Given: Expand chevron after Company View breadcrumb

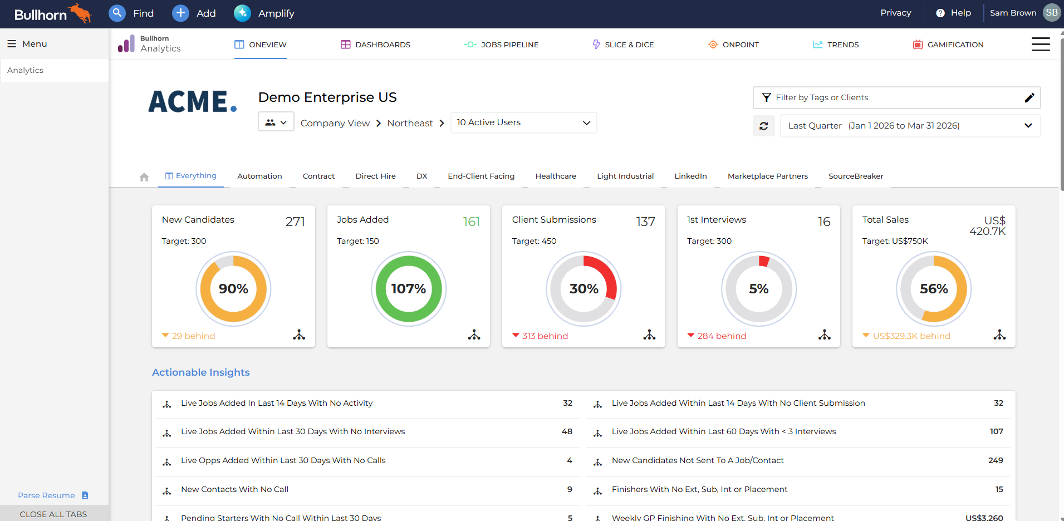Looking at the screenshot, I should [x=379, y=123].
